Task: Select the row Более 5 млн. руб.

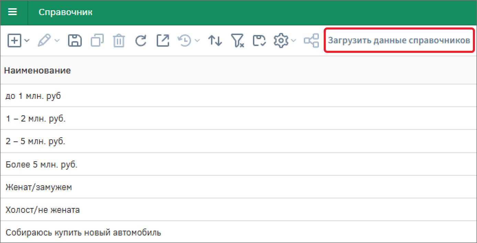Action: point(42,164)
